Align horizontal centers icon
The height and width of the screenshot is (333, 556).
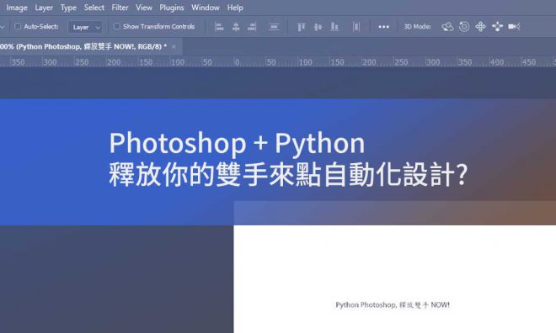coord(236,27)
